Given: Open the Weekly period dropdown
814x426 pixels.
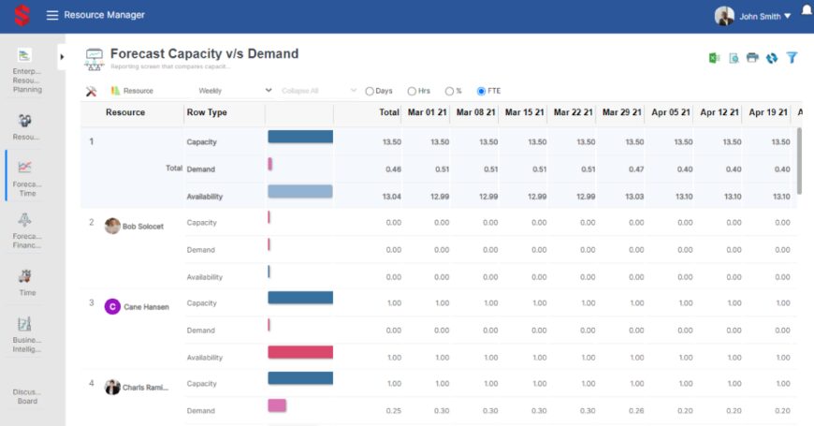Looking at the screenshot, I should (234, 91).
